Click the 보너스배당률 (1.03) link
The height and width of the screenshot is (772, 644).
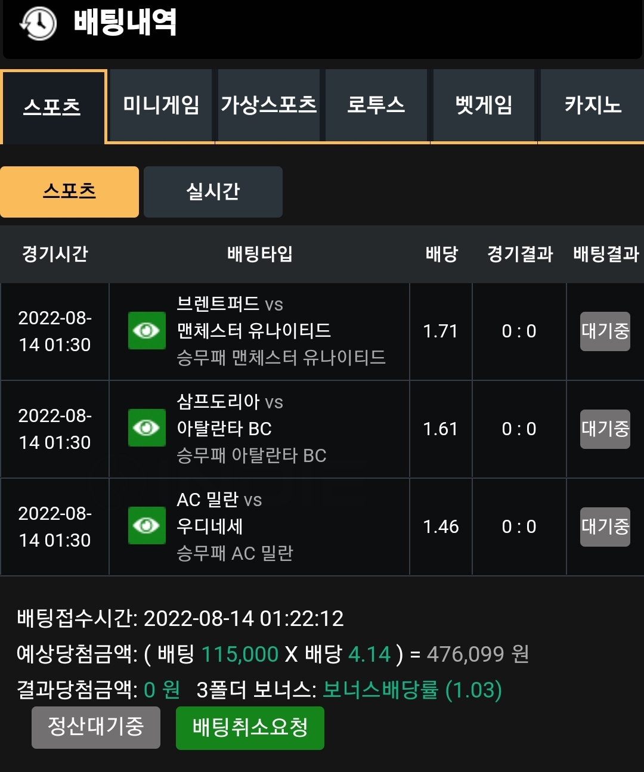click(x=412, y=690)
